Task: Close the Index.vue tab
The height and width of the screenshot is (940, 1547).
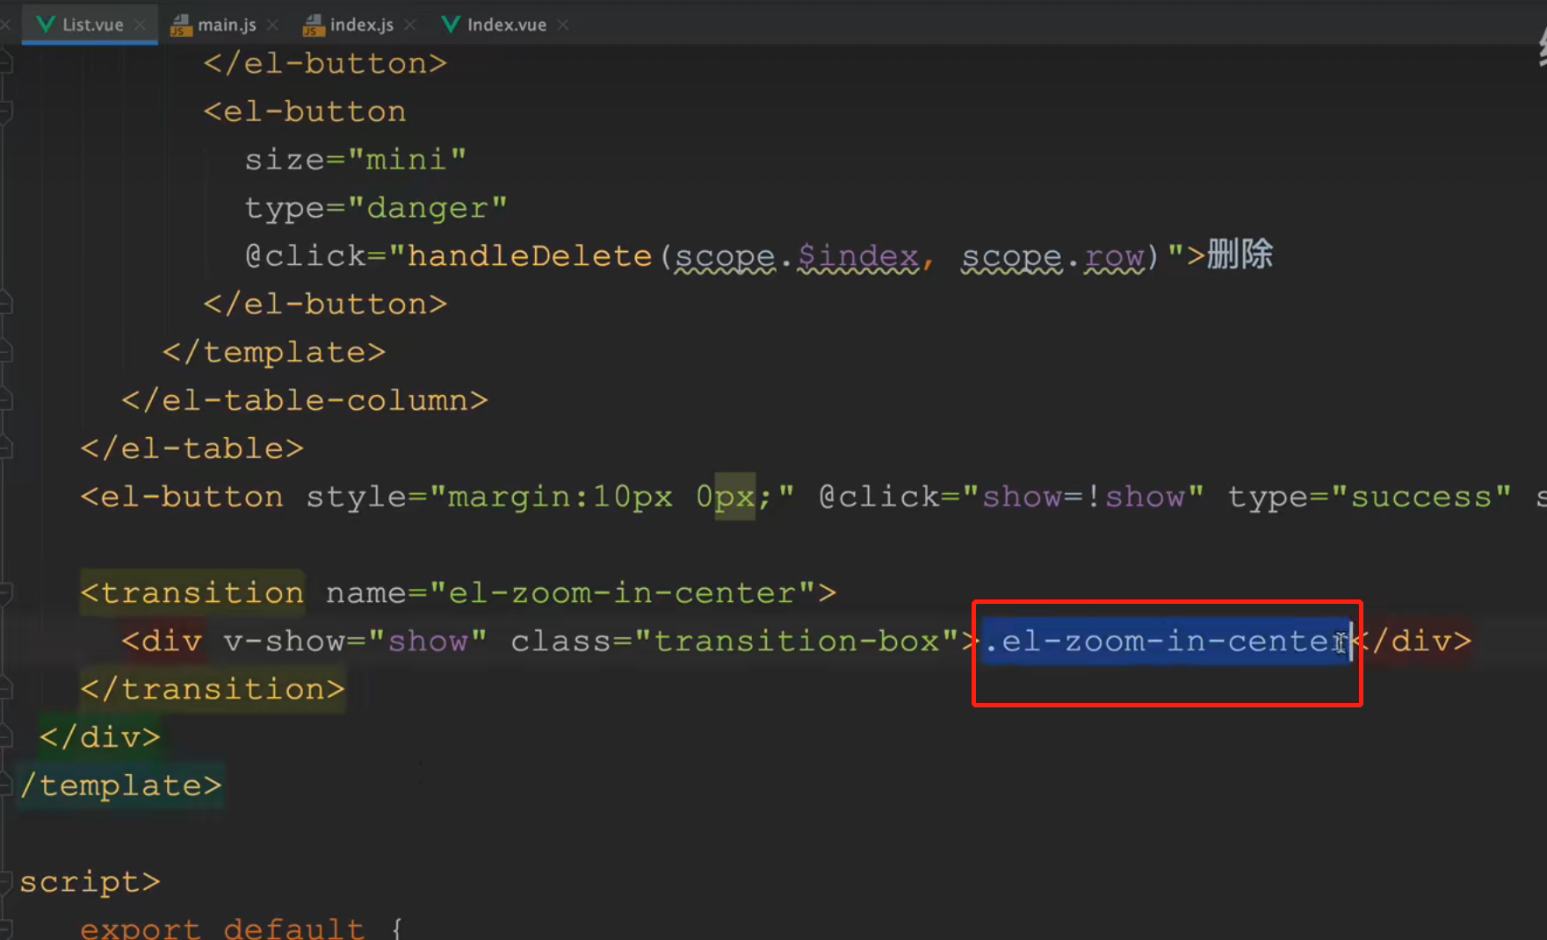Action: point(563,25)
